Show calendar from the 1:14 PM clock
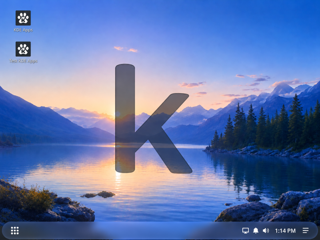The image size is (320, 240). [285, 231]
